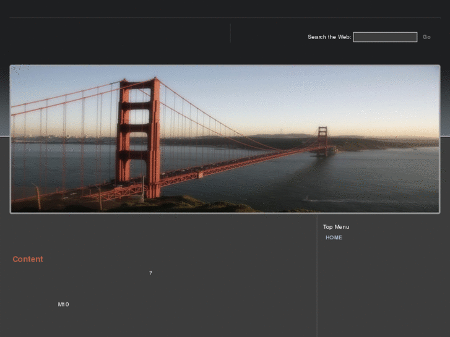Click the bridge roadway deck in the banner
This screenshot has height=337, width=450.
(x=235, y=165)
